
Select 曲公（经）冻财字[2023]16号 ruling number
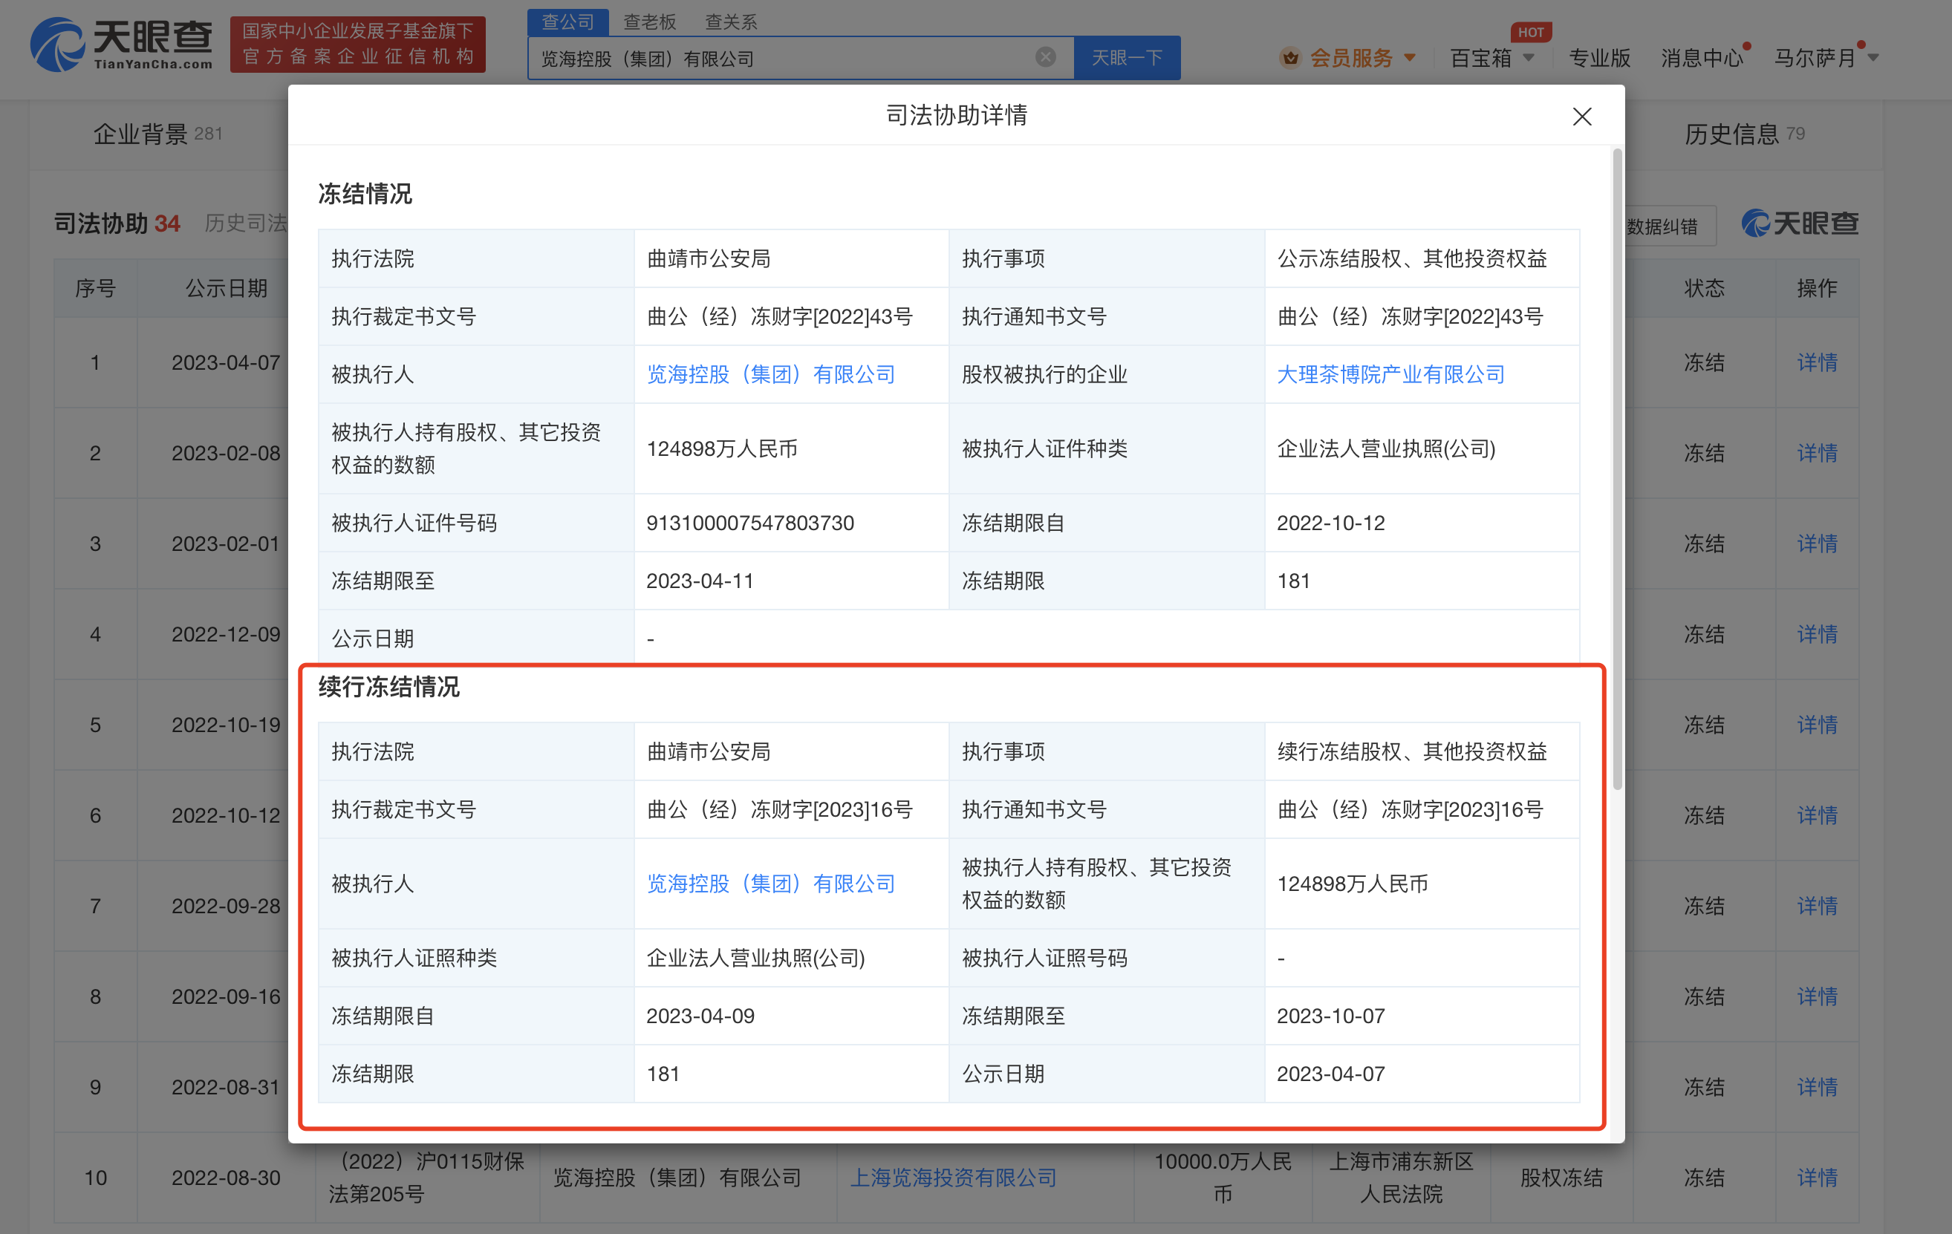779,809
